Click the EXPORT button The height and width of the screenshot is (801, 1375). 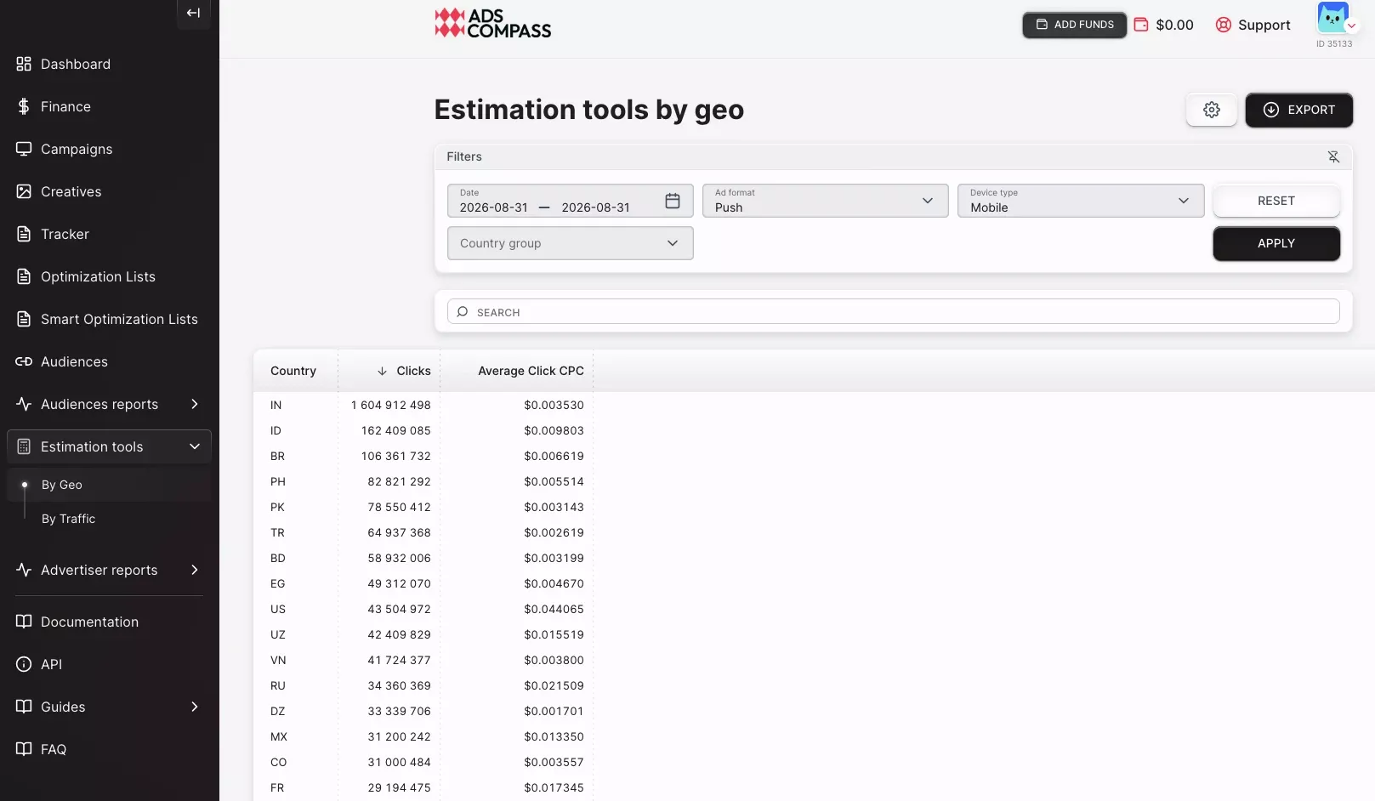click(1299, 110)
